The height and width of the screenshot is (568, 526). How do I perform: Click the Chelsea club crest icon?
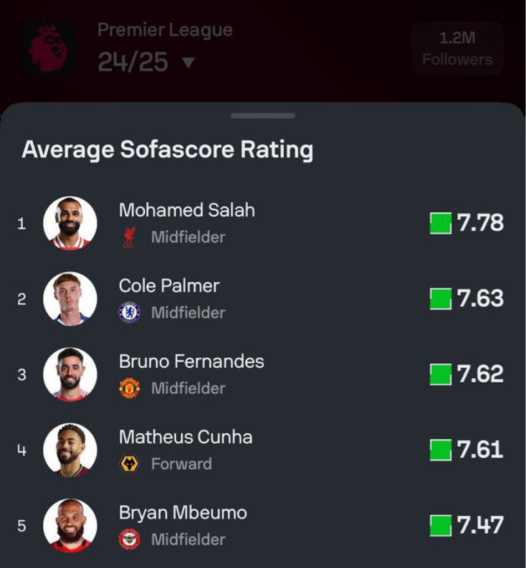130,313
